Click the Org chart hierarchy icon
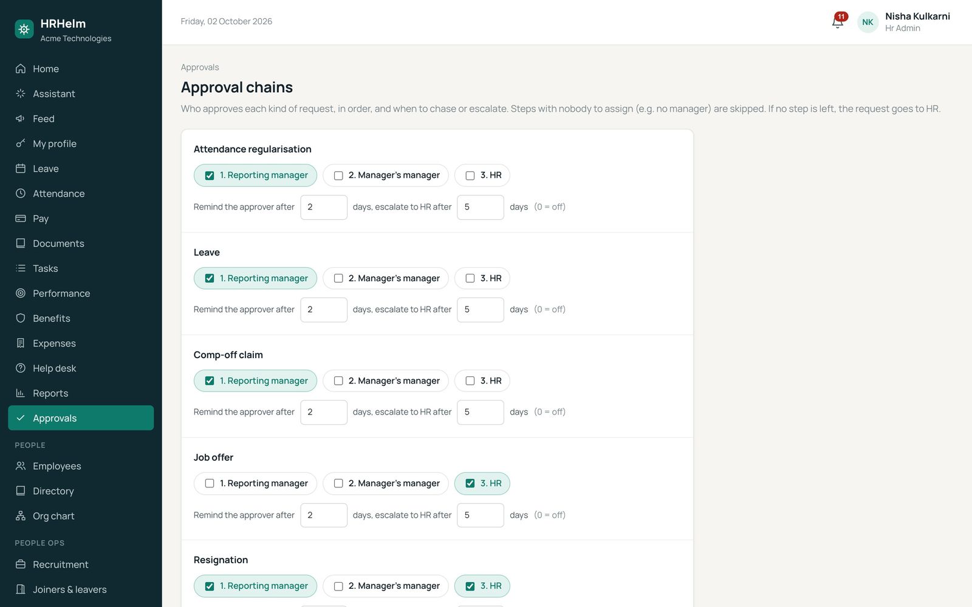 [21, 516]
